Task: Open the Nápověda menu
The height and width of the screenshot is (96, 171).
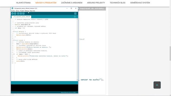Action: click(x=32, y=11)
